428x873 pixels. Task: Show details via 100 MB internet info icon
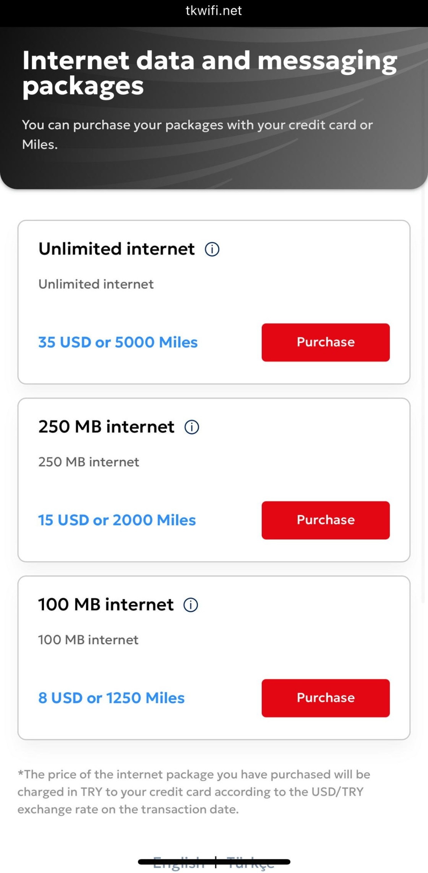click(190, 605)
